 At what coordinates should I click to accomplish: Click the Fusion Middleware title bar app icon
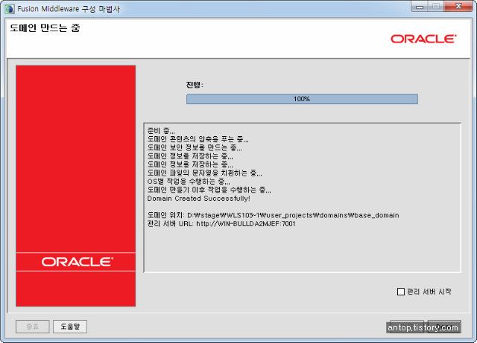(10, 9)
